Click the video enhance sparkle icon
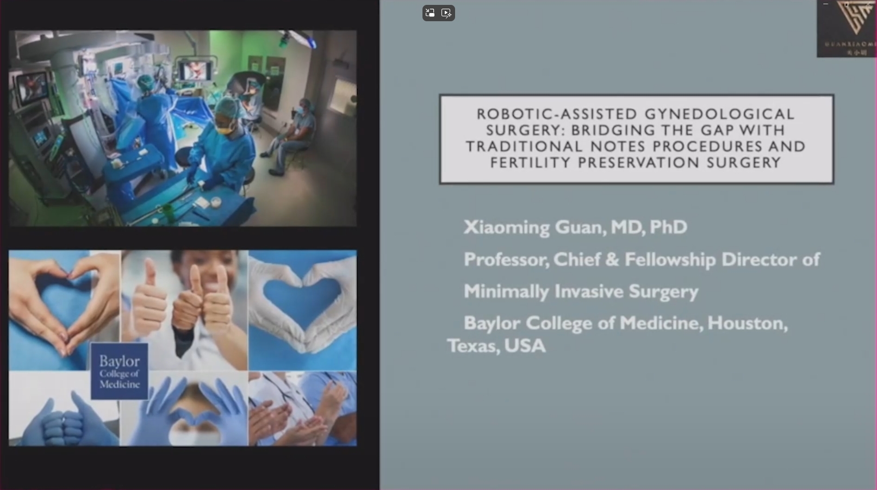The width and height of the screenshot is (877, 490). coord(446,13)
